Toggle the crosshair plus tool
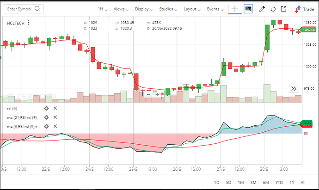 235,9
